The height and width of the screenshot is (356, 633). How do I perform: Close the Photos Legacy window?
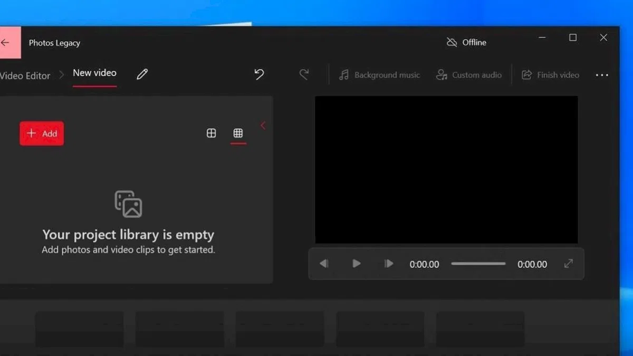pos(604,37)
